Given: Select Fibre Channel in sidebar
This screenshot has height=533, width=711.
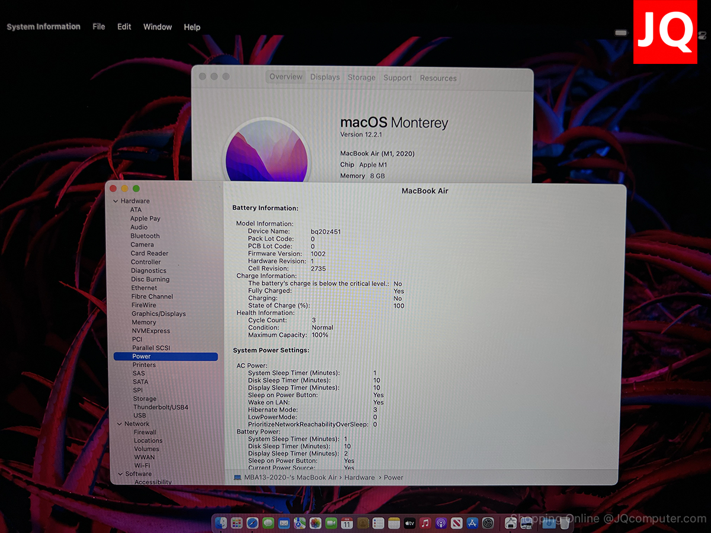Looking at the screenshot, I should point(152,297).
